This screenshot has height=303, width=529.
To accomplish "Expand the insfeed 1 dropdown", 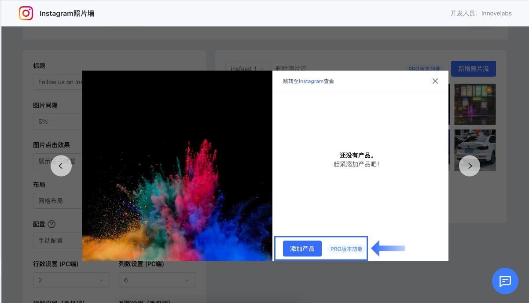I will (248, 69).
